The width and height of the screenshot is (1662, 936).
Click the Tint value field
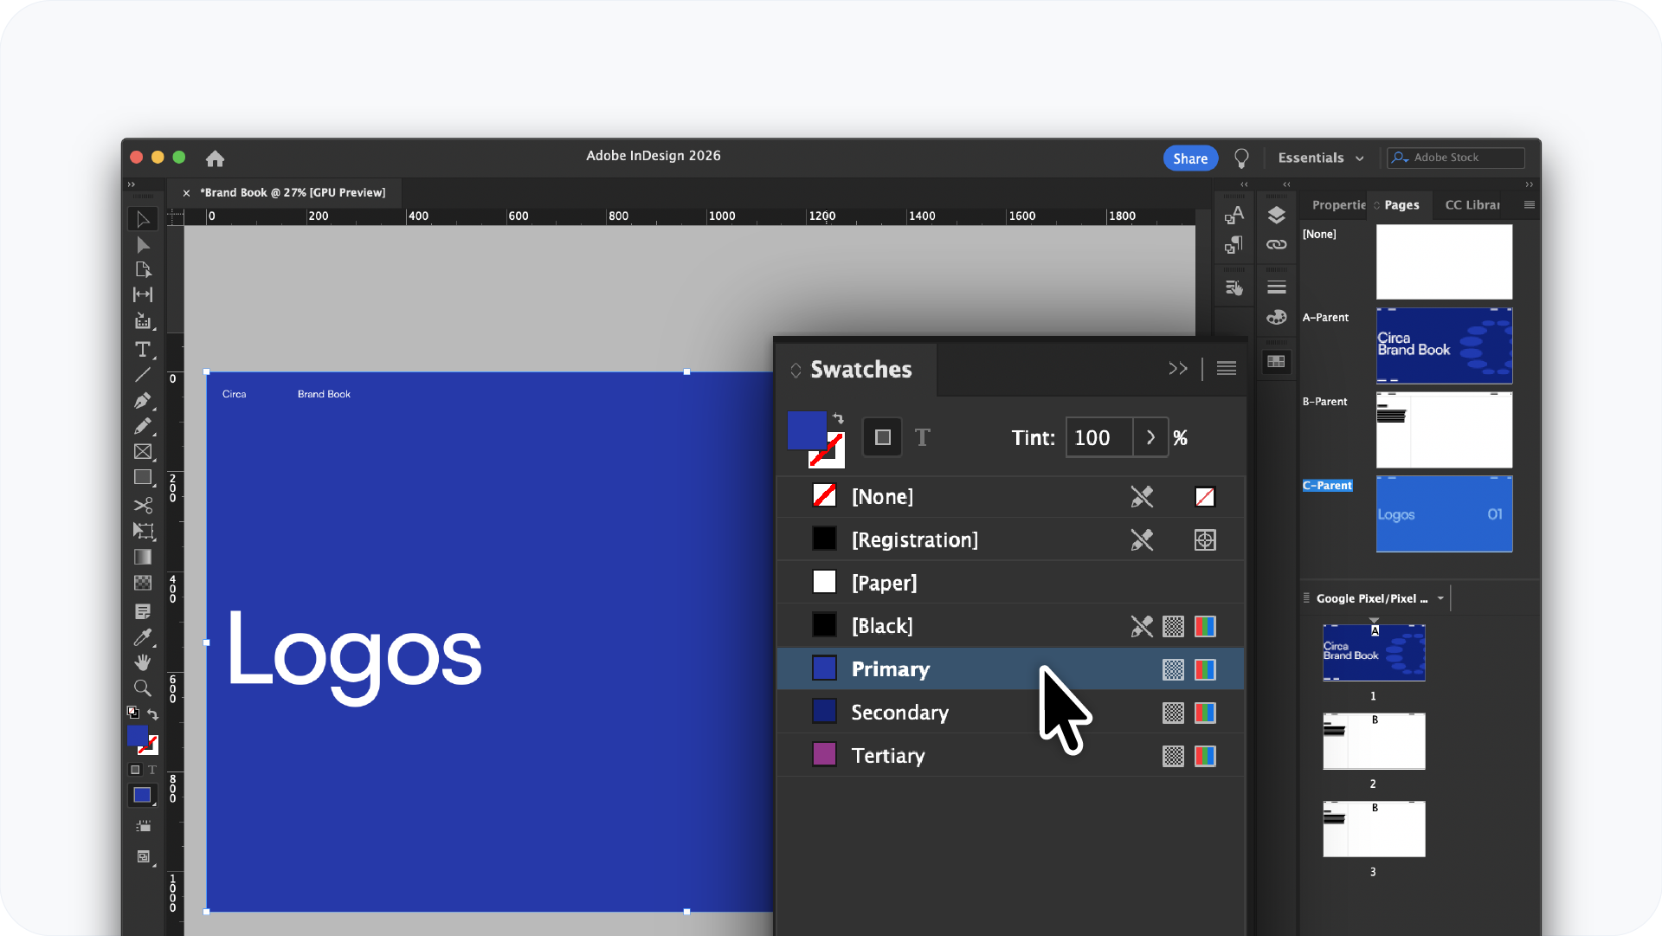1099,437
